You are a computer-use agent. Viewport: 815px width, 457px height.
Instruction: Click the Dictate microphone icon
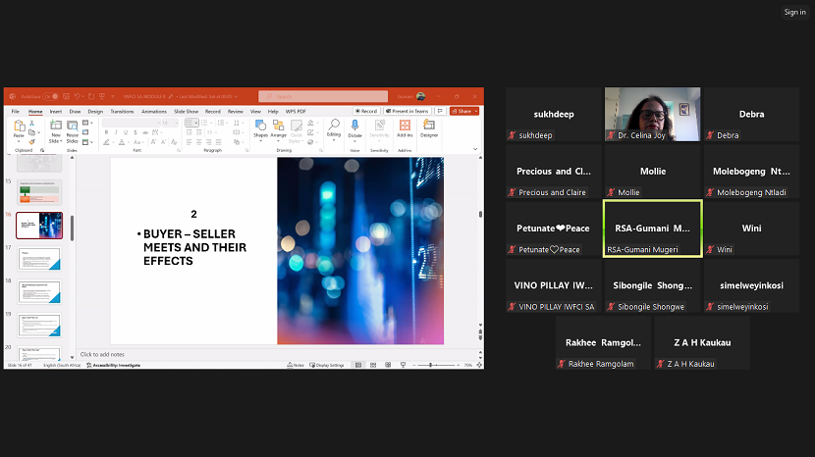pos(355,127)
